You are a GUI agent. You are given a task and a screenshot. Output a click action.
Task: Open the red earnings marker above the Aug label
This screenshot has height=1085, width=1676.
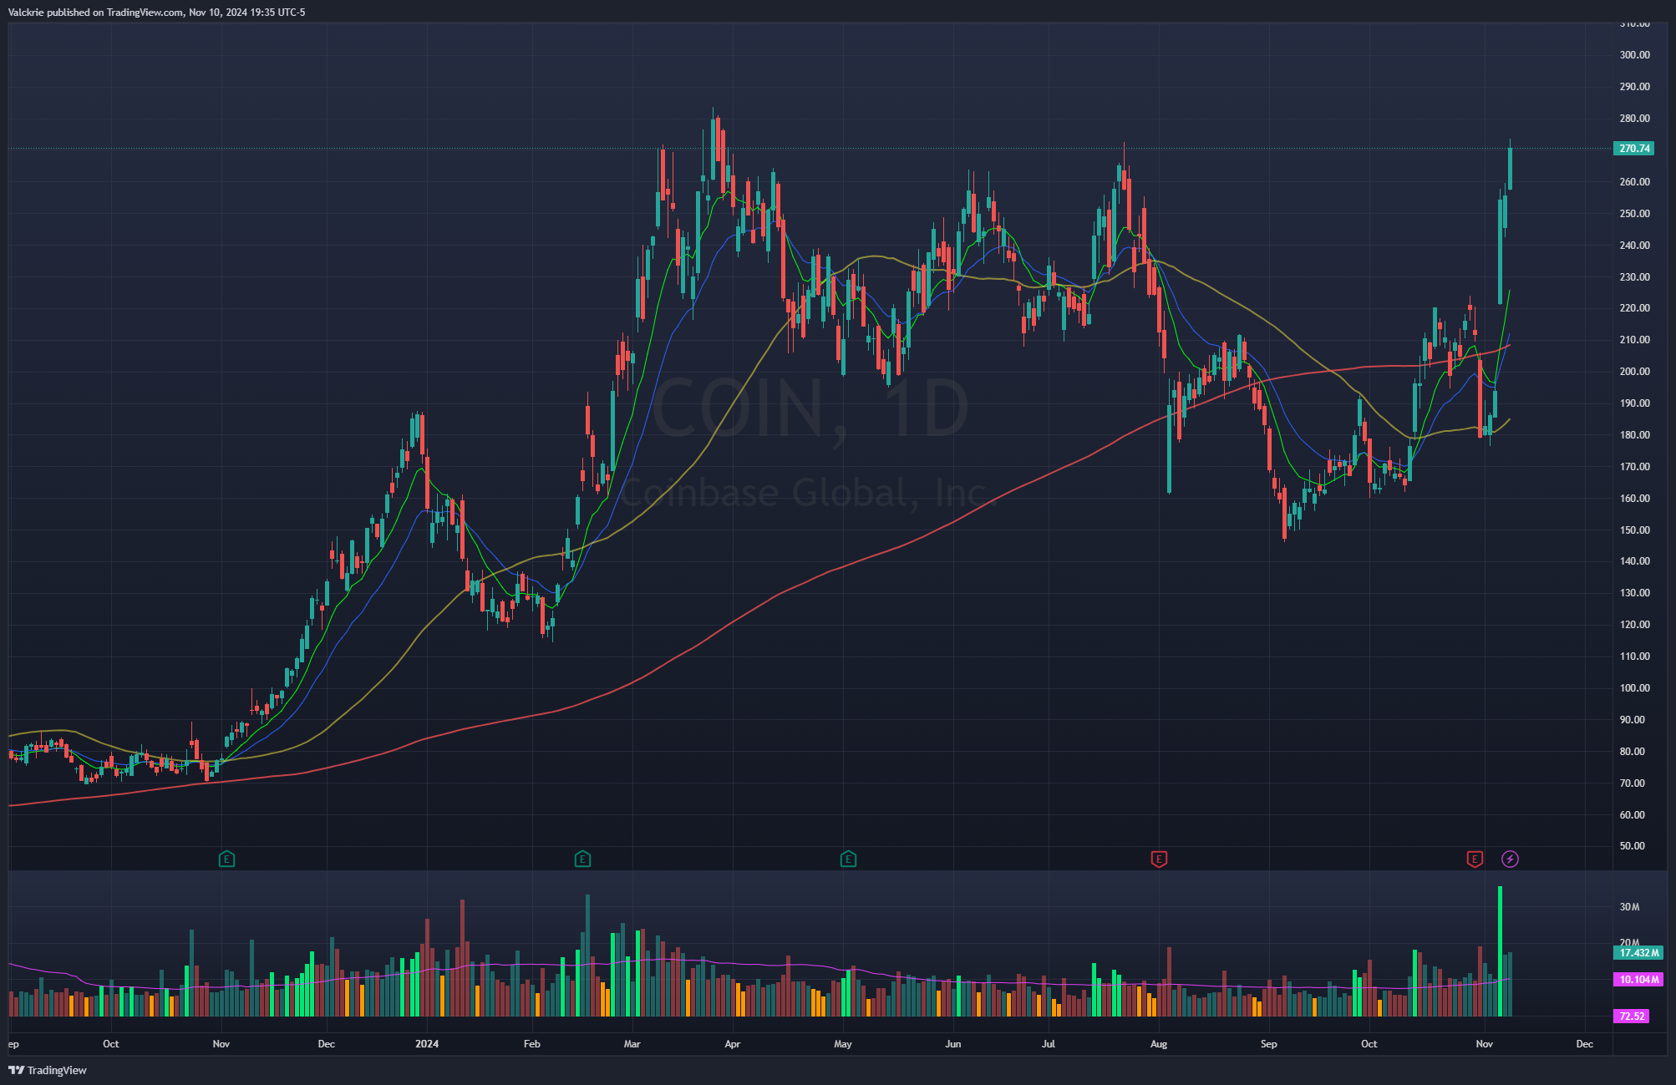[1159, 859]
